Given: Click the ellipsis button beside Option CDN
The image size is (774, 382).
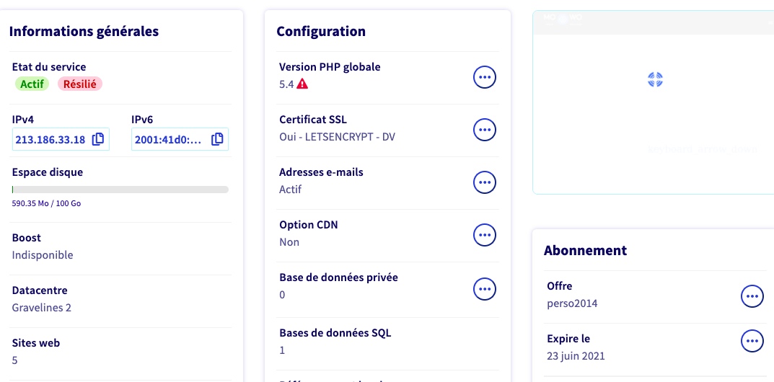Looking at the screenshot, I should pyautogui.click(x=485, y=235).
